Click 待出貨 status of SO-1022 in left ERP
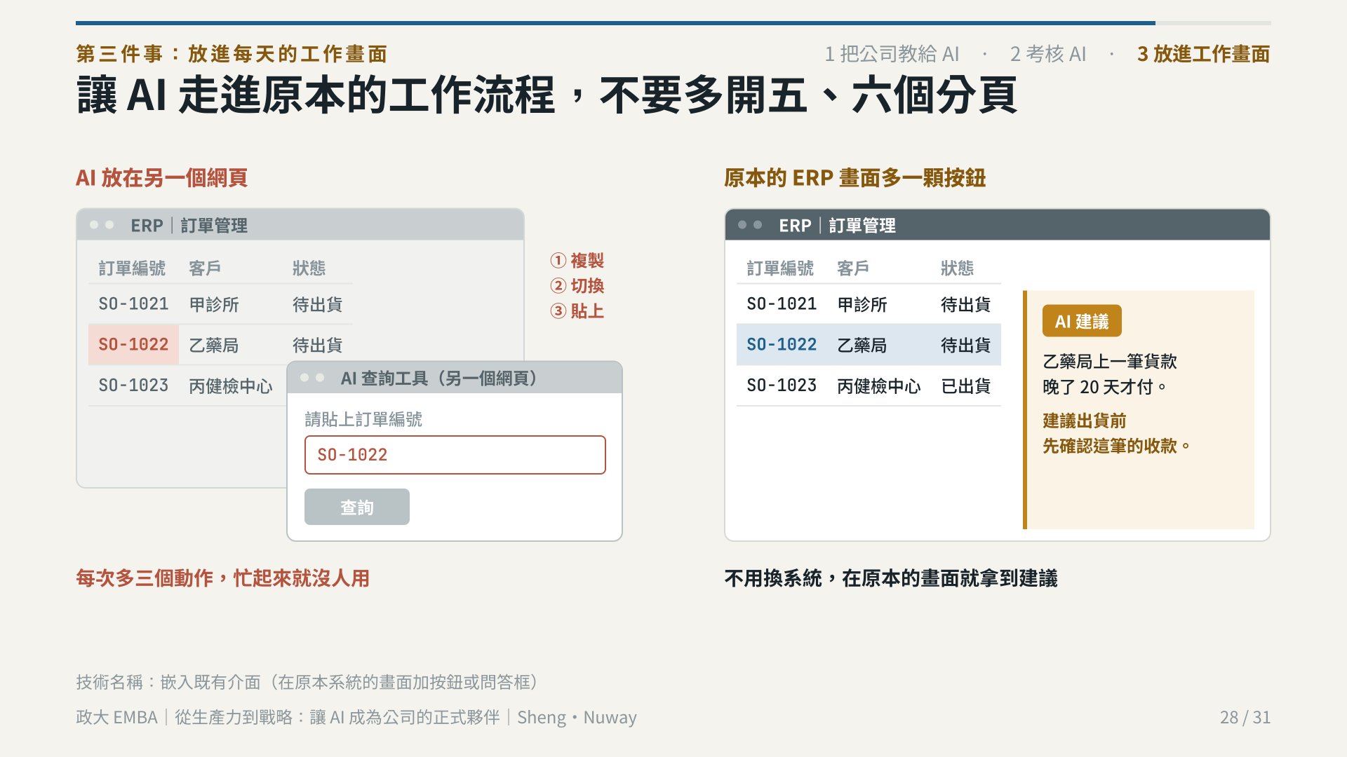 click(318, 345)
